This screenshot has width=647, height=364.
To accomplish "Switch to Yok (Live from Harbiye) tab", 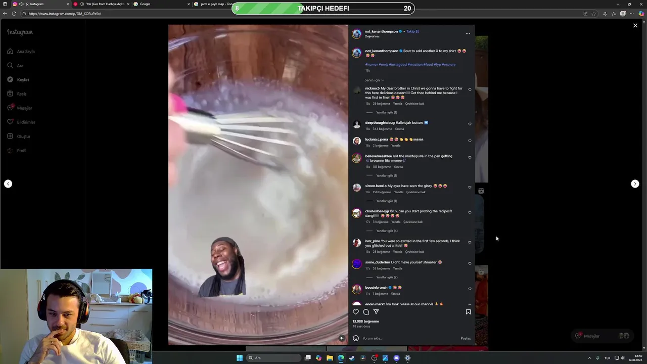I will (101, 4).
